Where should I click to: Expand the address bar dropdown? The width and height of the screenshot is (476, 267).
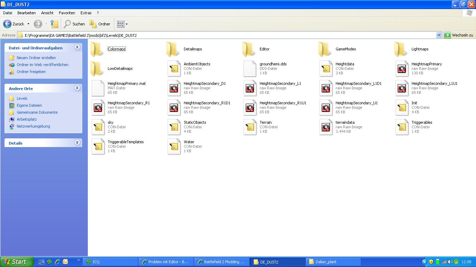coord(439,35)
